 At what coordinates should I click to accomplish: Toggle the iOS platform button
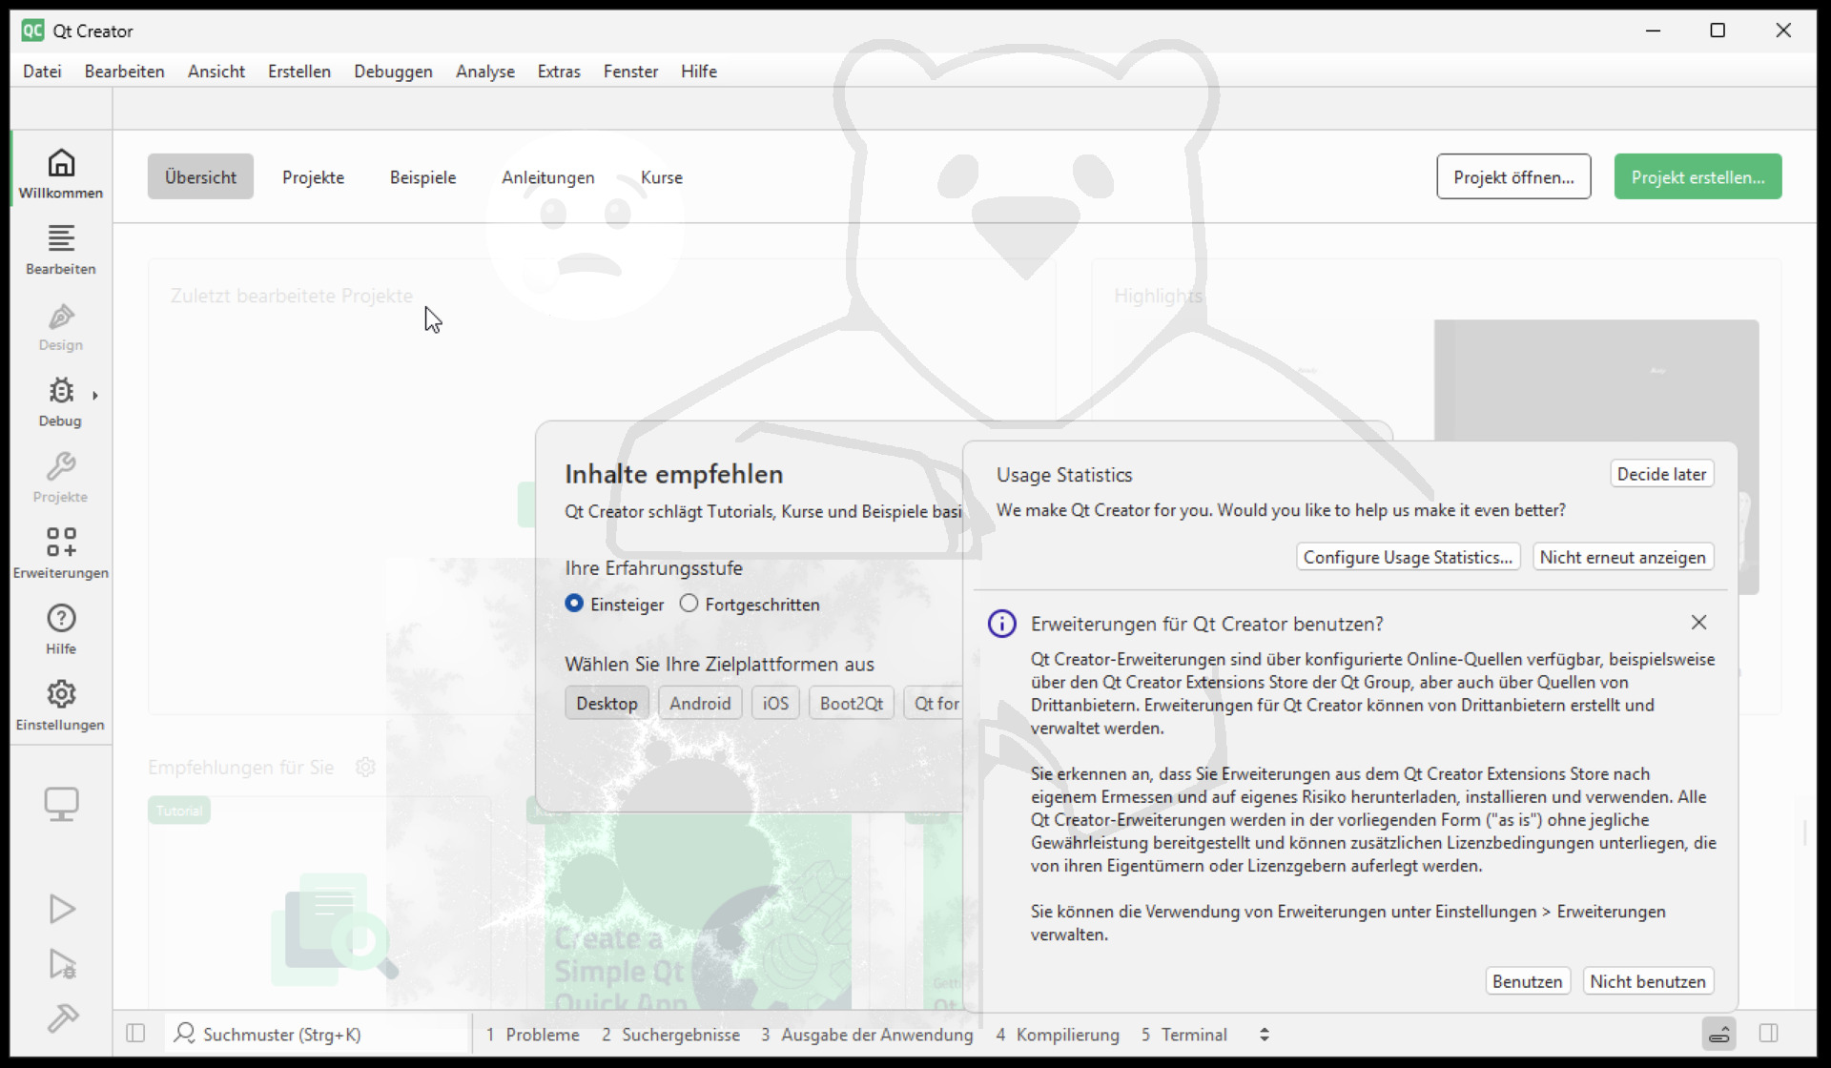[775, 703]
